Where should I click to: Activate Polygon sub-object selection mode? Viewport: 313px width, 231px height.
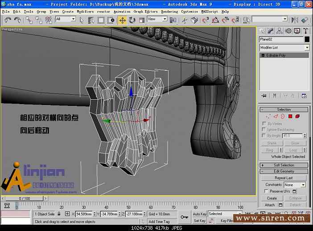tap(290, 116)
